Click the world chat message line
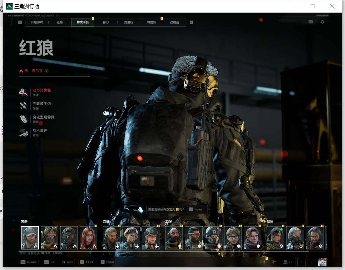Viewport: 345px width, 270px height. tap(40, 253)
